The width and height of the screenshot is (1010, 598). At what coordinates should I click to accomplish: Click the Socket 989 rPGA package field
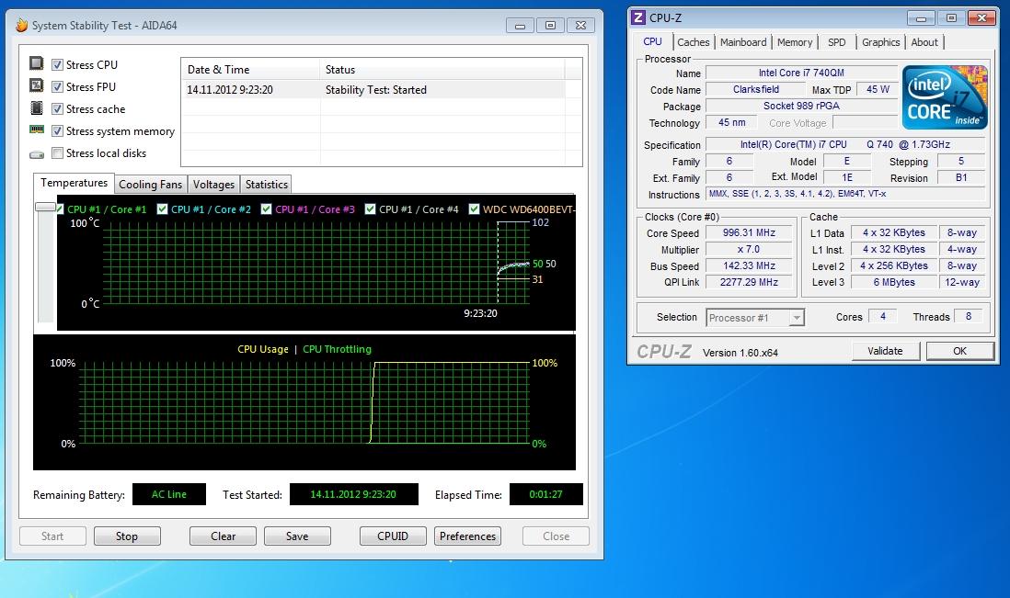[801, 106]
